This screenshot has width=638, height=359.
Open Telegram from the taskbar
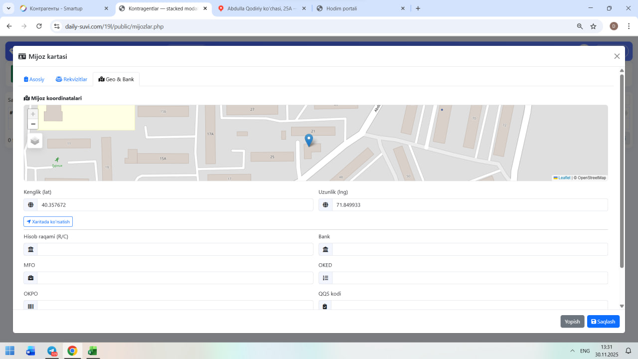coord(52,351)
